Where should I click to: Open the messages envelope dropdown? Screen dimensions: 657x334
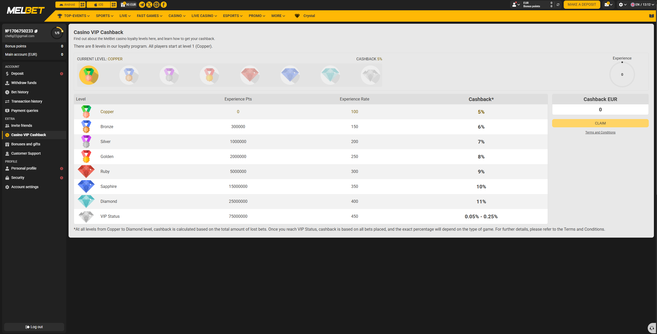point(609,5)
